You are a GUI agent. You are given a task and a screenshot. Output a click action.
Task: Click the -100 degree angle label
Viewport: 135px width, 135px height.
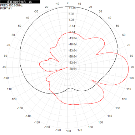[x=6, y=78]
